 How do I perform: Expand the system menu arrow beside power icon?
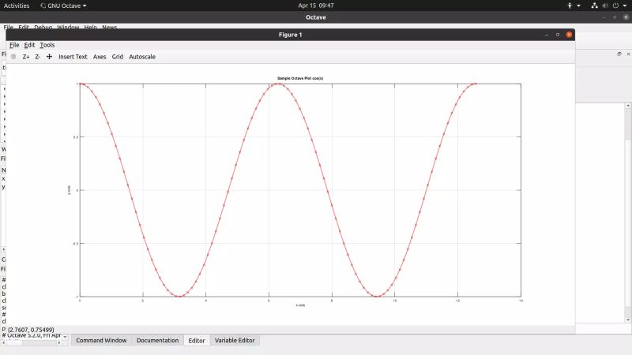[624, 6]
